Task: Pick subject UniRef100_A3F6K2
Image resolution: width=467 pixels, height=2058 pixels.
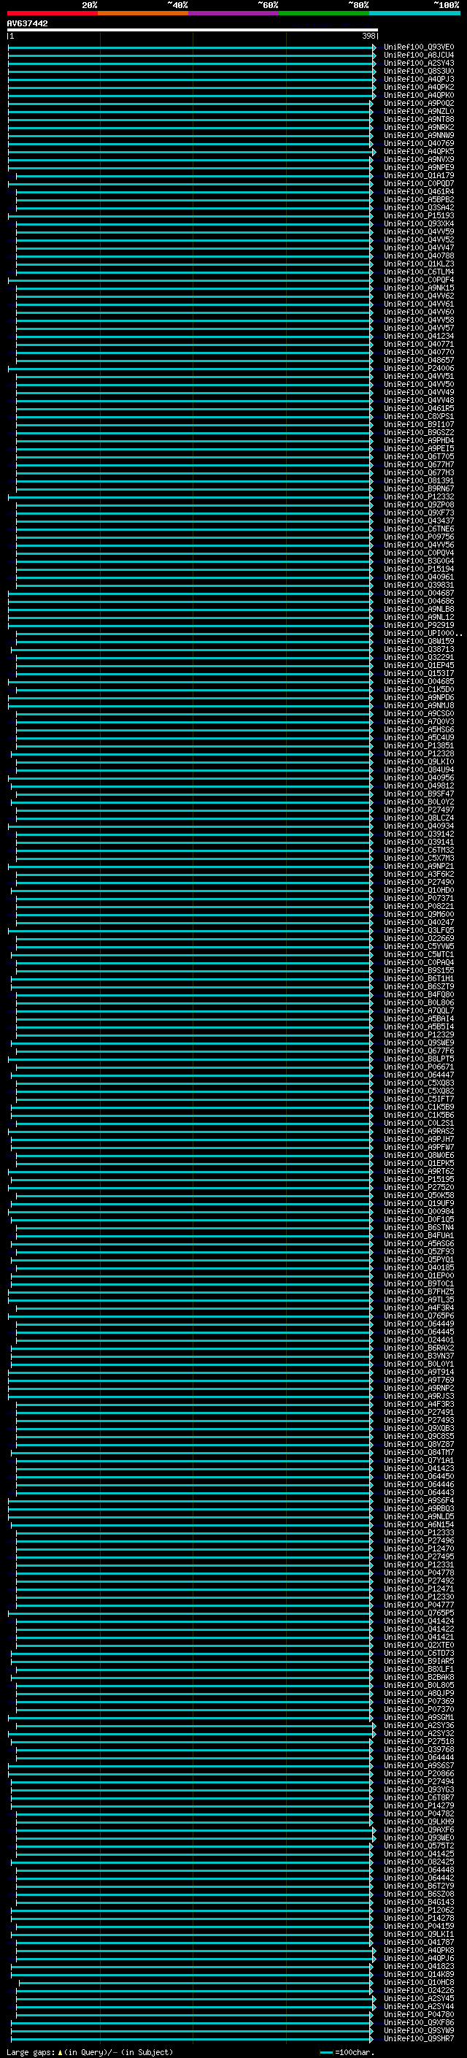Action: pyautogui.click(x=418, y=874)
